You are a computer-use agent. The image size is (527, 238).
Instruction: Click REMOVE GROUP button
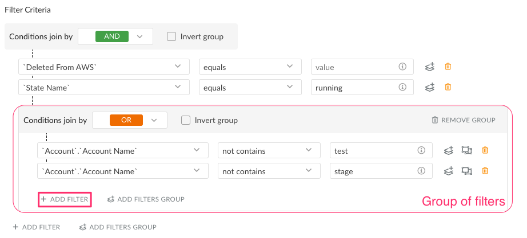coord(464,120)
